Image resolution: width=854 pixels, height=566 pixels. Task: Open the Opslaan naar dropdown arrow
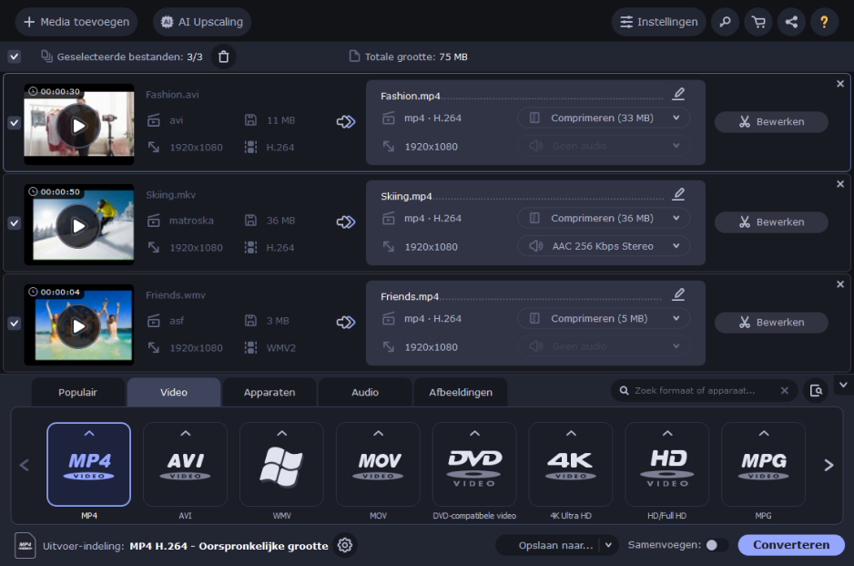608,545
